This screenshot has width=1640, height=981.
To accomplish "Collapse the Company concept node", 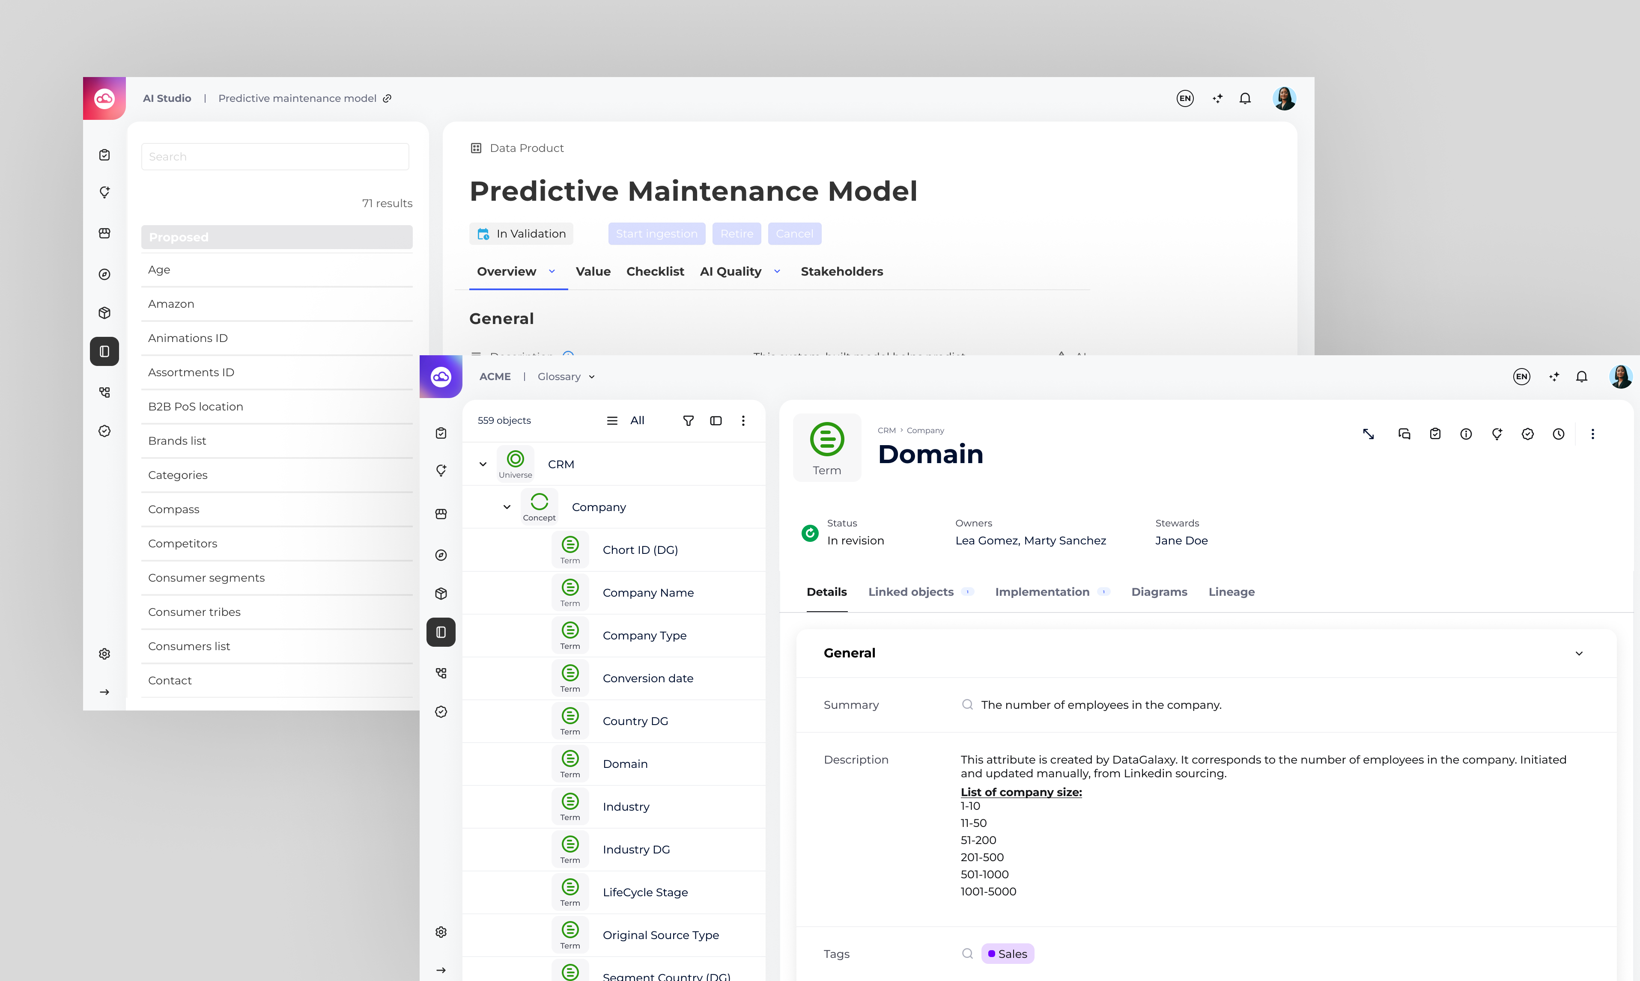I will point(507,507).
